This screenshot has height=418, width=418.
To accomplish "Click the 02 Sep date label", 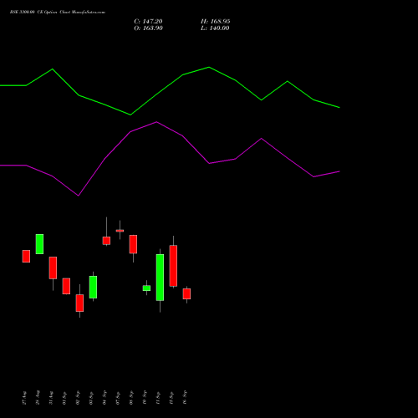I will coord(78,398).
